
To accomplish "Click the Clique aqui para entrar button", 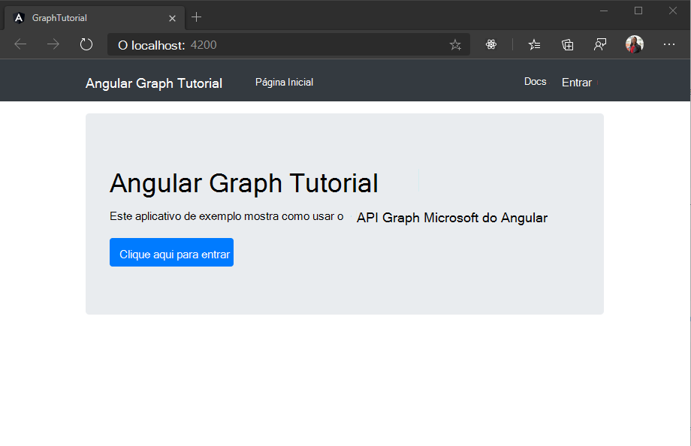I will [x=171, y=252].
